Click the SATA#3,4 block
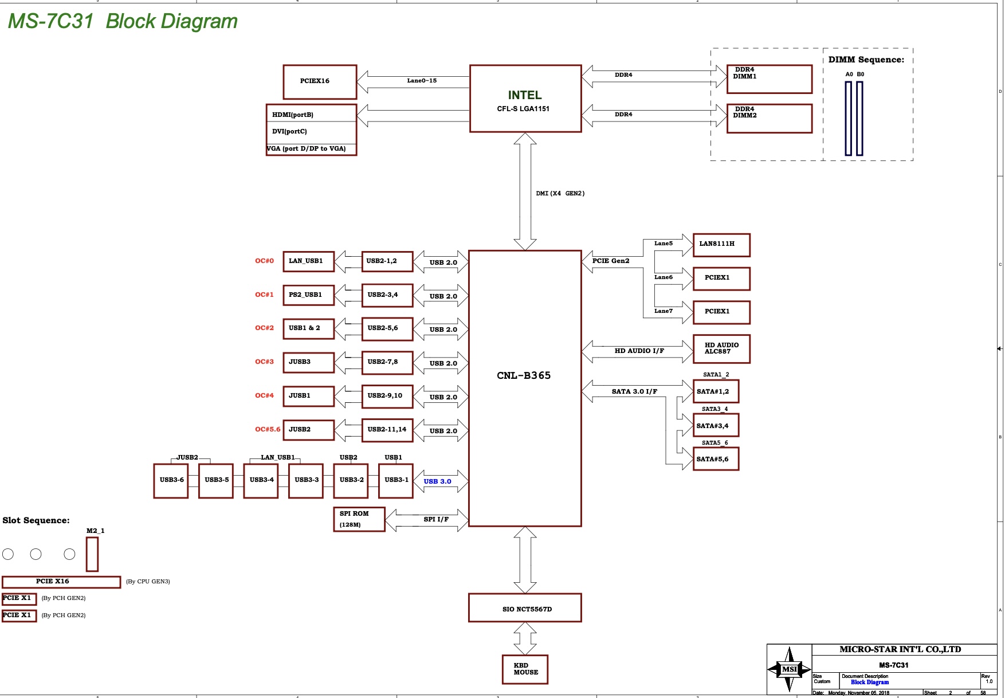 (715, 425)
